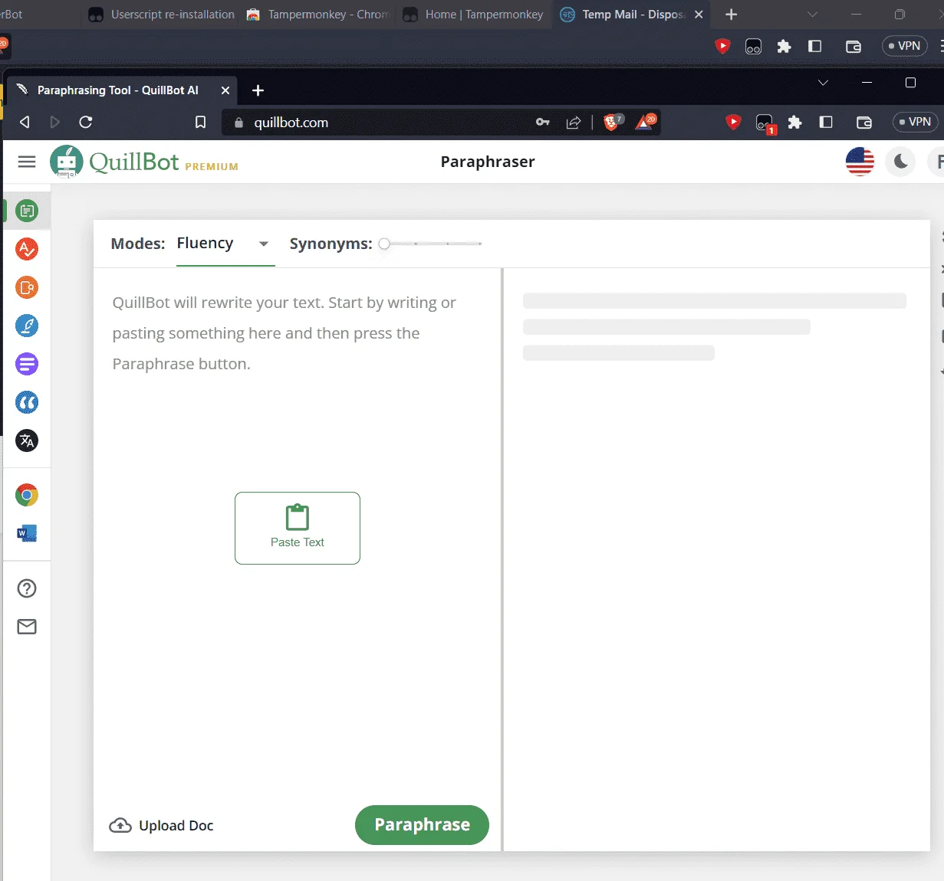Image resolution: width=944 pixels, height=881 pixels.
Task: Open Tampermonkey icon in back window
Action: (x=754, y=47)
